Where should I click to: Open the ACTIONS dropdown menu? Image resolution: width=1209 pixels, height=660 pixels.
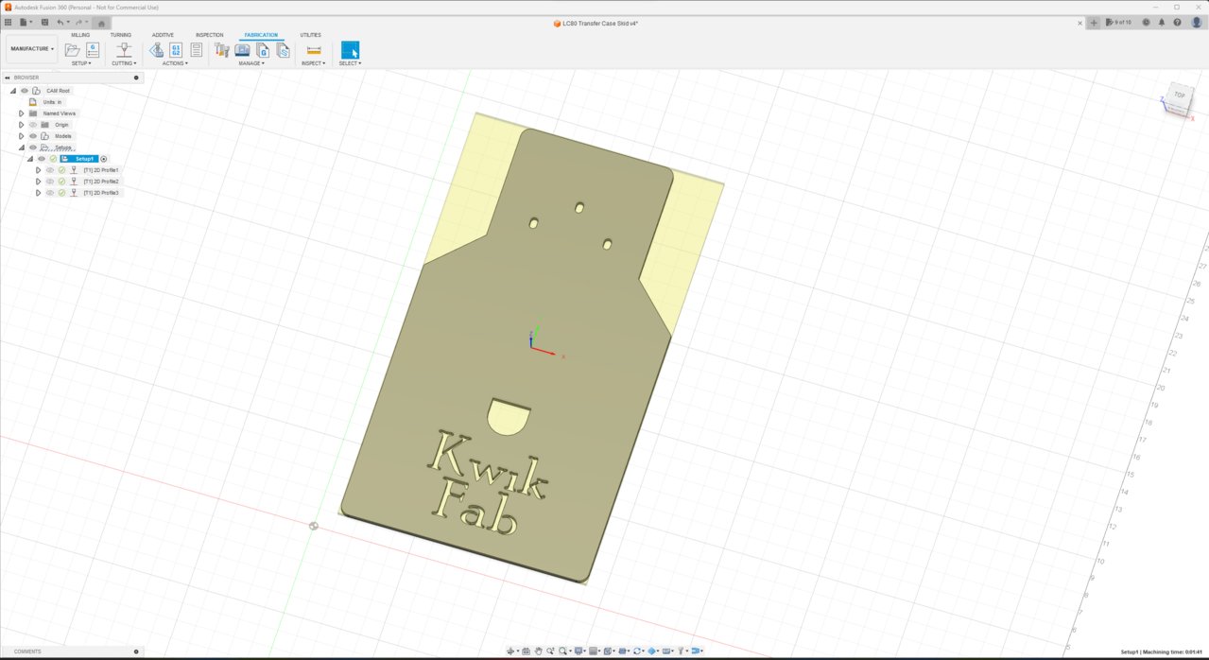tap(175, 63)
